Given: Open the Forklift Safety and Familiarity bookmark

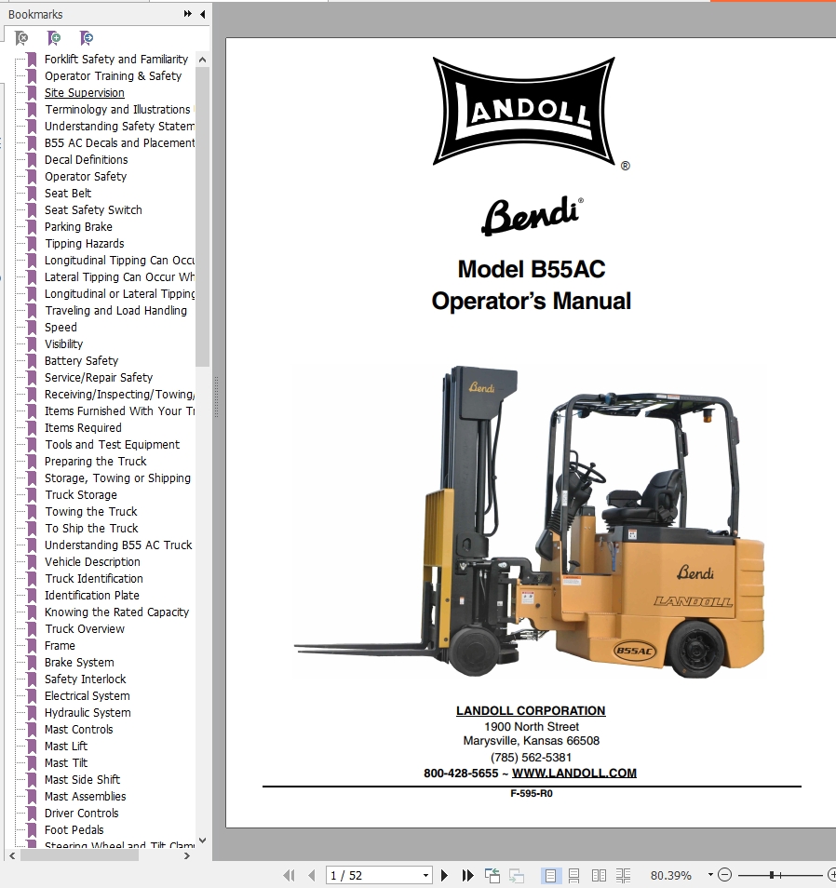Looking at the screenshot, I should click(x=116, y=59).
